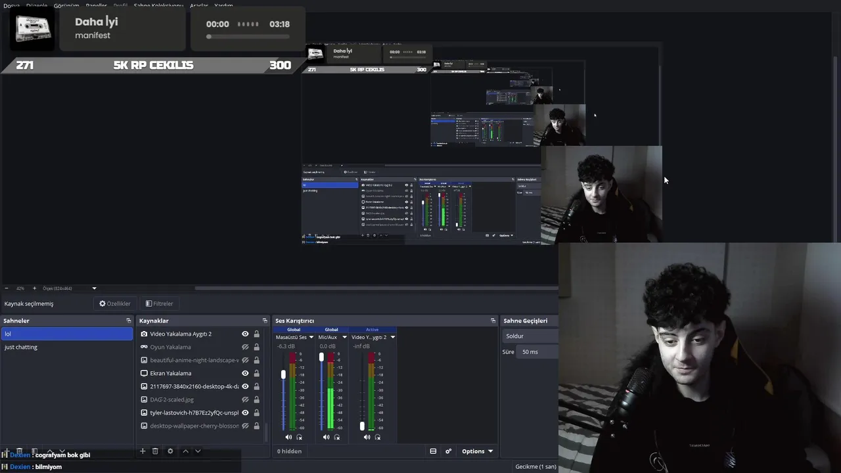The height and width of the screenshot is (473, 841).
Task: Hide the tyler-lastovich source
Action: point(245,413)
